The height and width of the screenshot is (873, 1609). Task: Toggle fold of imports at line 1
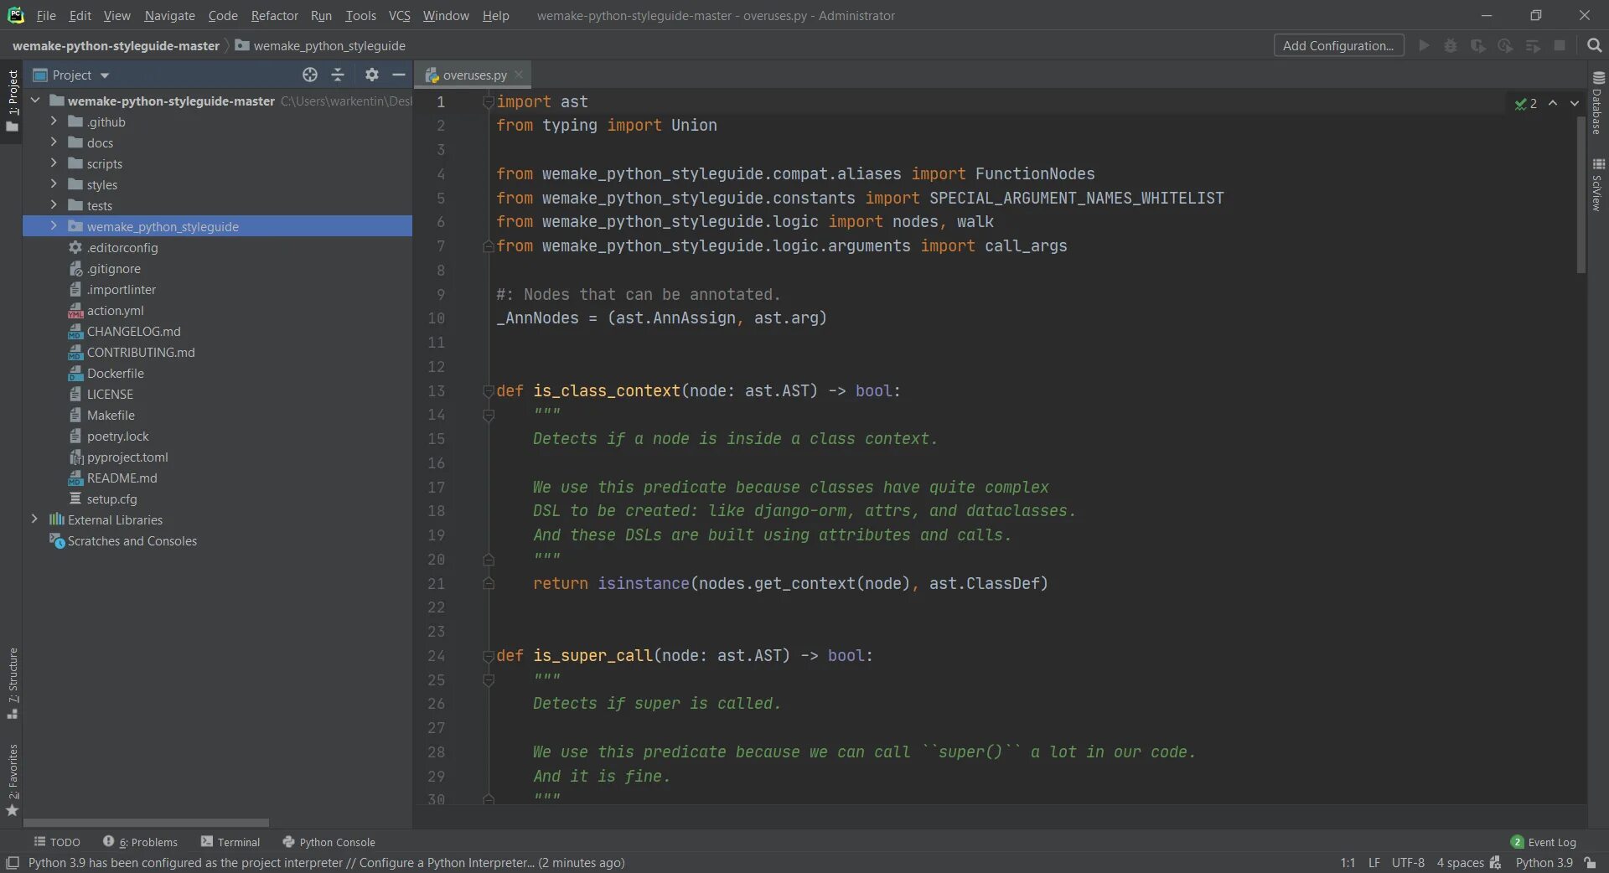pyautogui.click(x=489, y=101)
